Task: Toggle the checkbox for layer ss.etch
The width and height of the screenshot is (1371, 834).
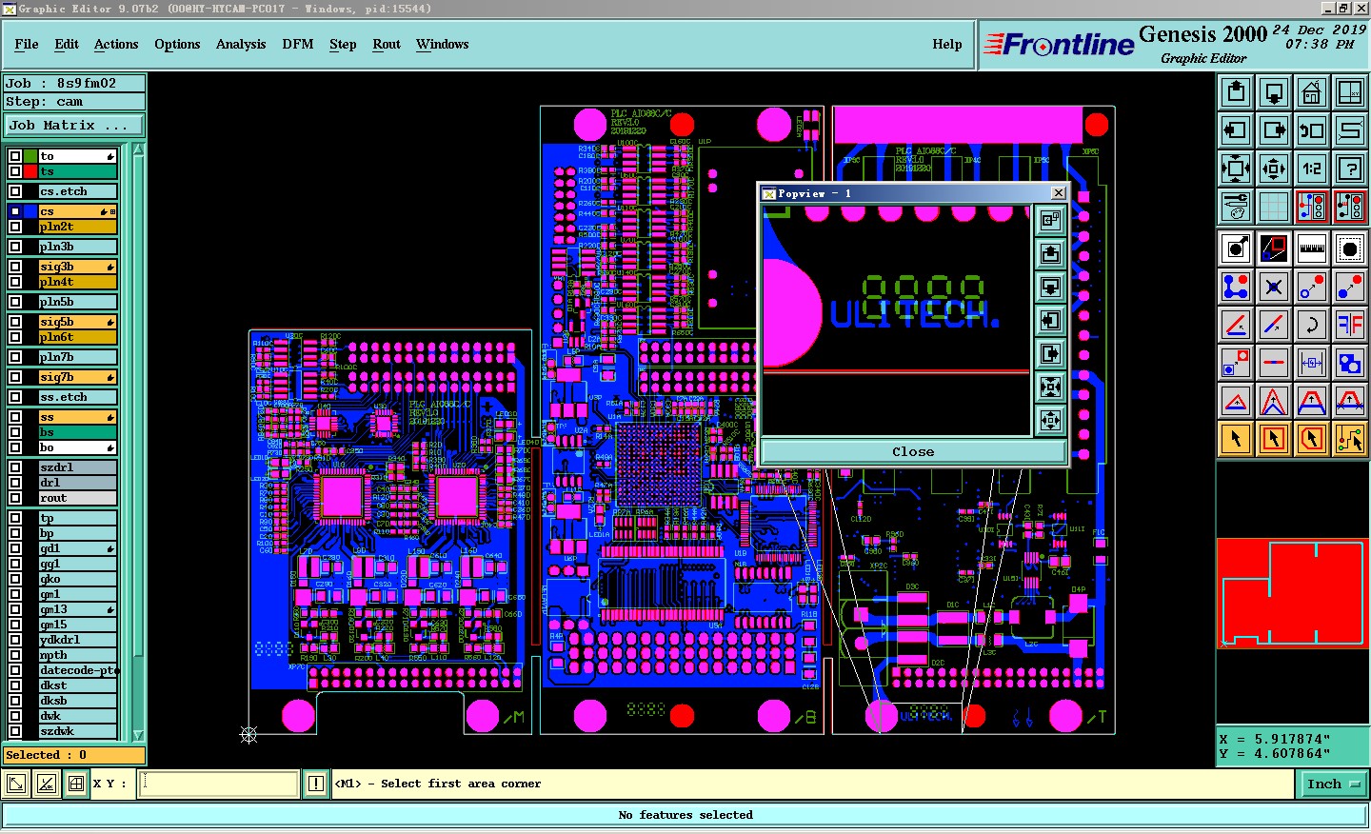Action: (15, 397)
